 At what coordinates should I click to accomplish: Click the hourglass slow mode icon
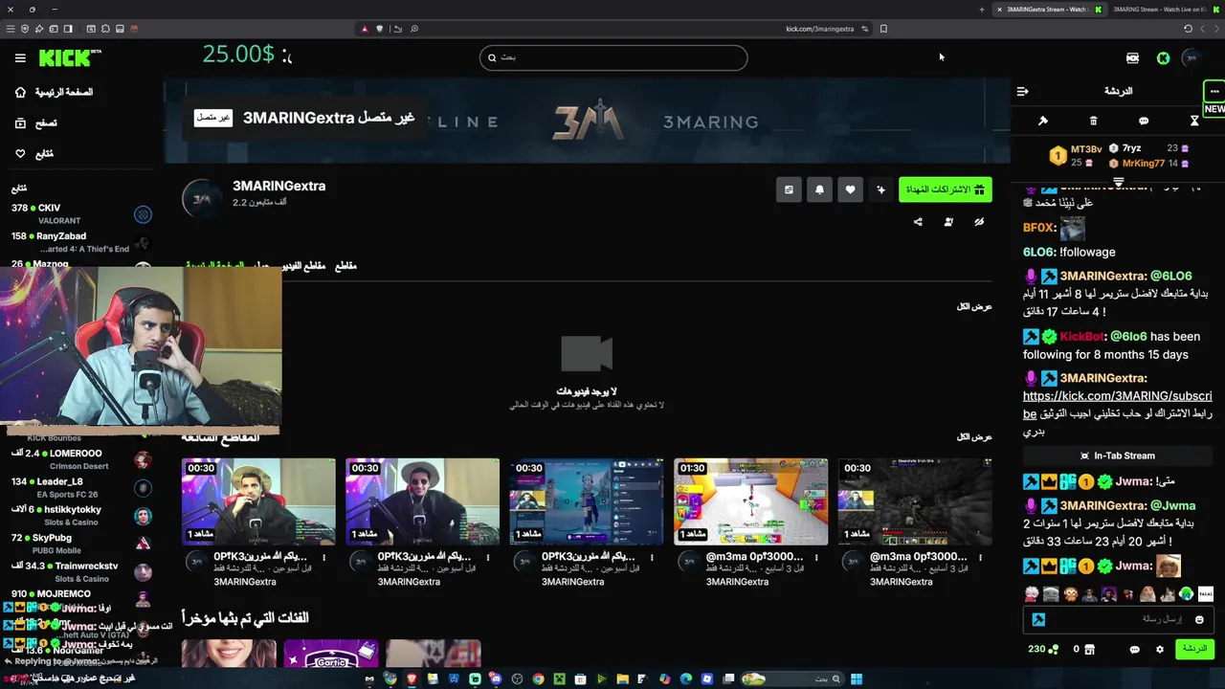1194,121
